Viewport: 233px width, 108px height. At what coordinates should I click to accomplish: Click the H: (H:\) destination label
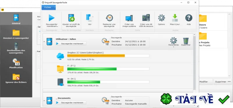(x=71, y=79)
